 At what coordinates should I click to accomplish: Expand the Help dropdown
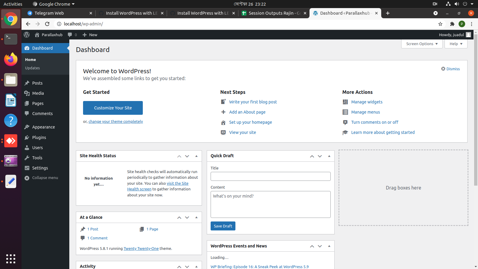tap(456, 44)
